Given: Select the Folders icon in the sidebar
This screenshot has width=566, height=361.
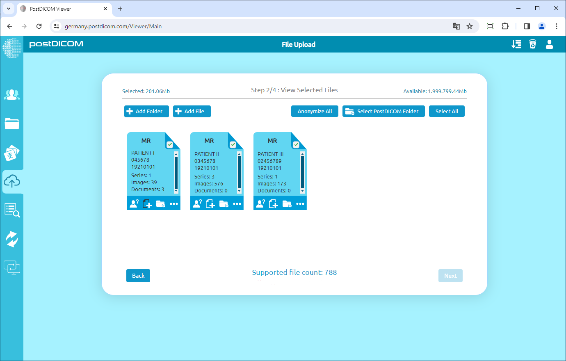Looking at the screenshot, I should [x=12, y=123].
